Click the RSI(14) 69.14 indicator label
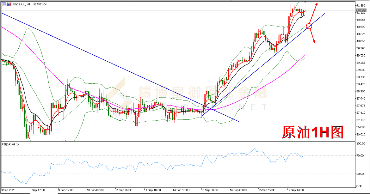This screenshot has width=370, height=194. (x=11, y=144)
